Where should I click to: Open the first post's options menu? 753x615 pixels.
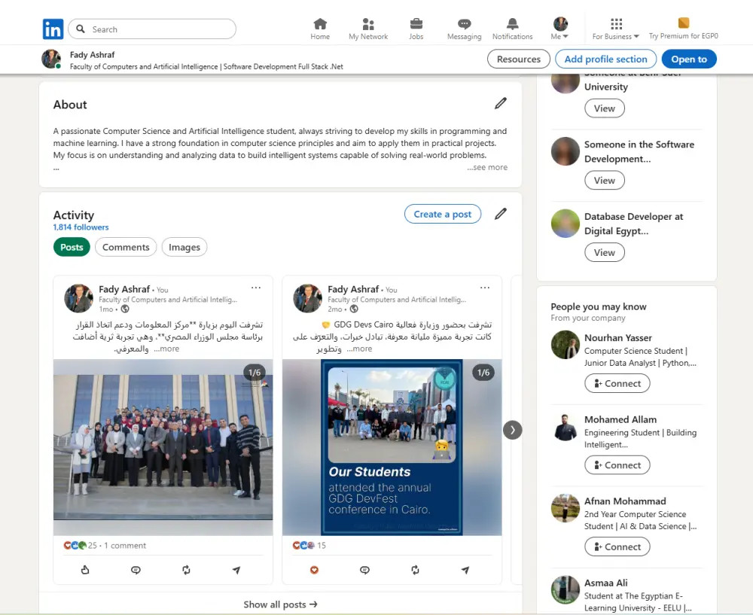(x=256, y=287)
